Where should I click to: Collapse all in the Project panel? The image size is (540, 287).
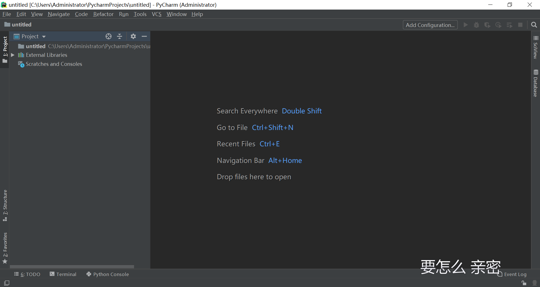tap(120, 36)
